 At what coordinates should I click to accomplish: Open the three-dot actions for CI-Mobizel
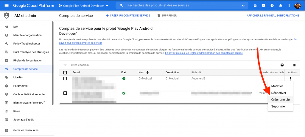(x=290, y=79)
